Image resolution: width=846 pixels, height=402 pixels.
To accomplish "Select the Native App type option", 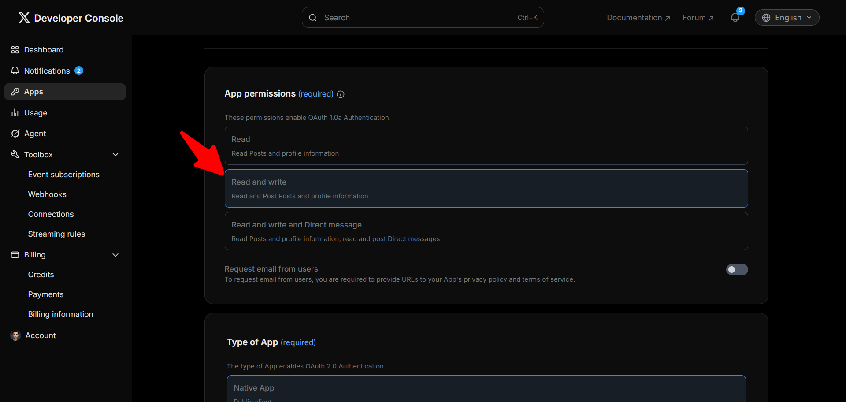I will [486, 389].
